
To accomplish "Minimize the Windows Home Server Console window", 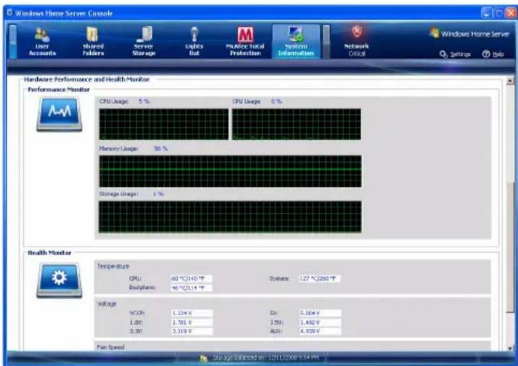I will pyautogui.click(x=487, y=14).
